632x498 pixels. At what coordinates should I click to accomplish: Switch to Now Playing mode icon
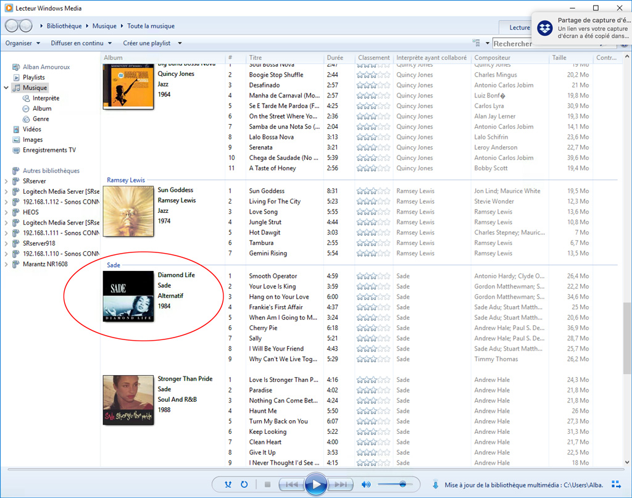pyautogui.click(x=616, y=484)
